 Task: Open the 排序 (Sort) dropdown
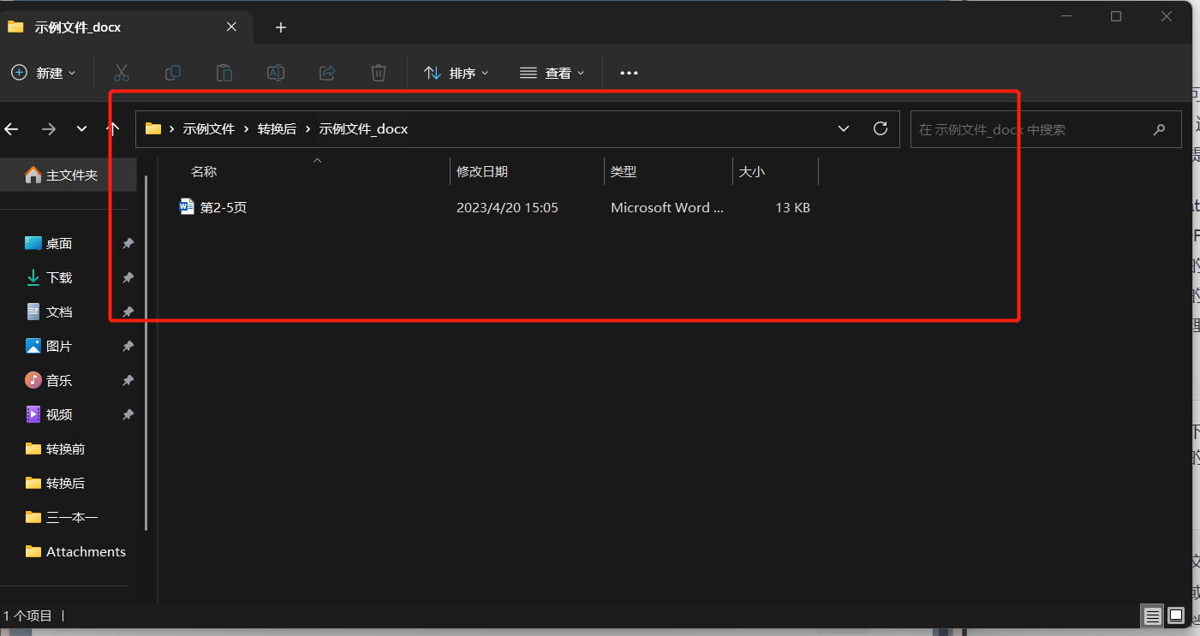pos(456,73)
